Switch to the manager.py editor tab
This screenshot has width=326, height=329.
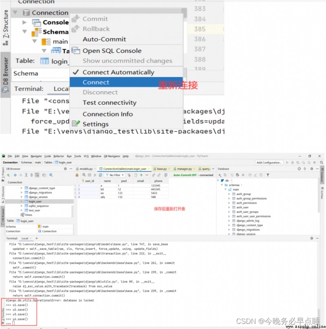(184, 169)
